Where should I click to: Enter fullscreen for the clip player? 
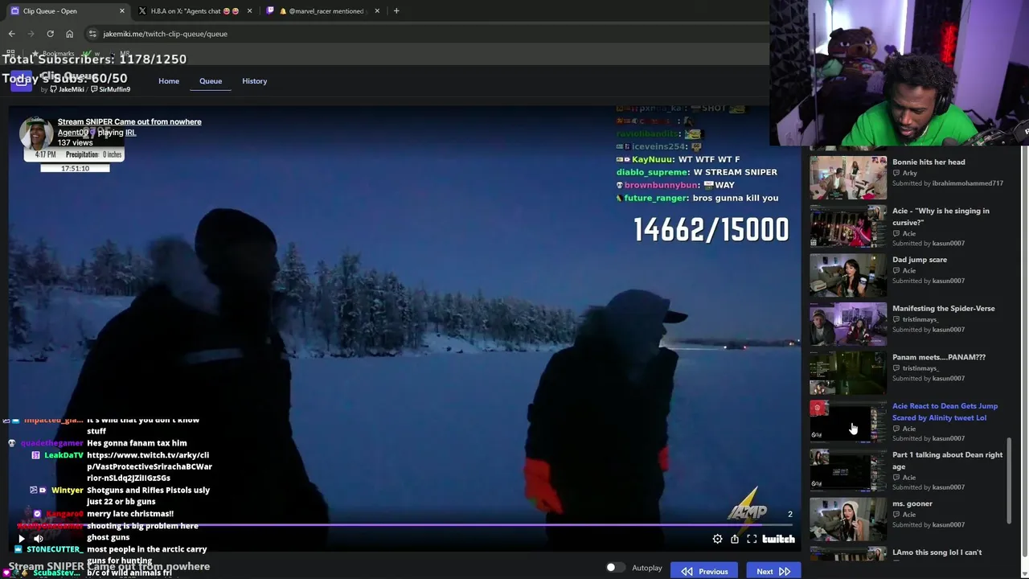[x=752, y=540]
